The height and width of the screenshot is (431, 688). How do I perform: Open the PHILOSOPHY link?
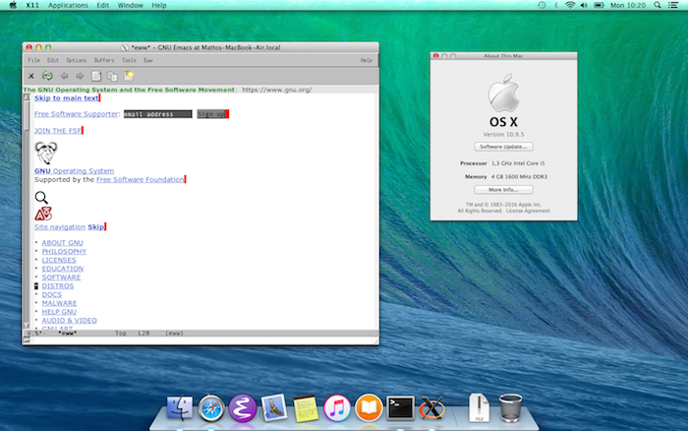click(x=64, y=251)
